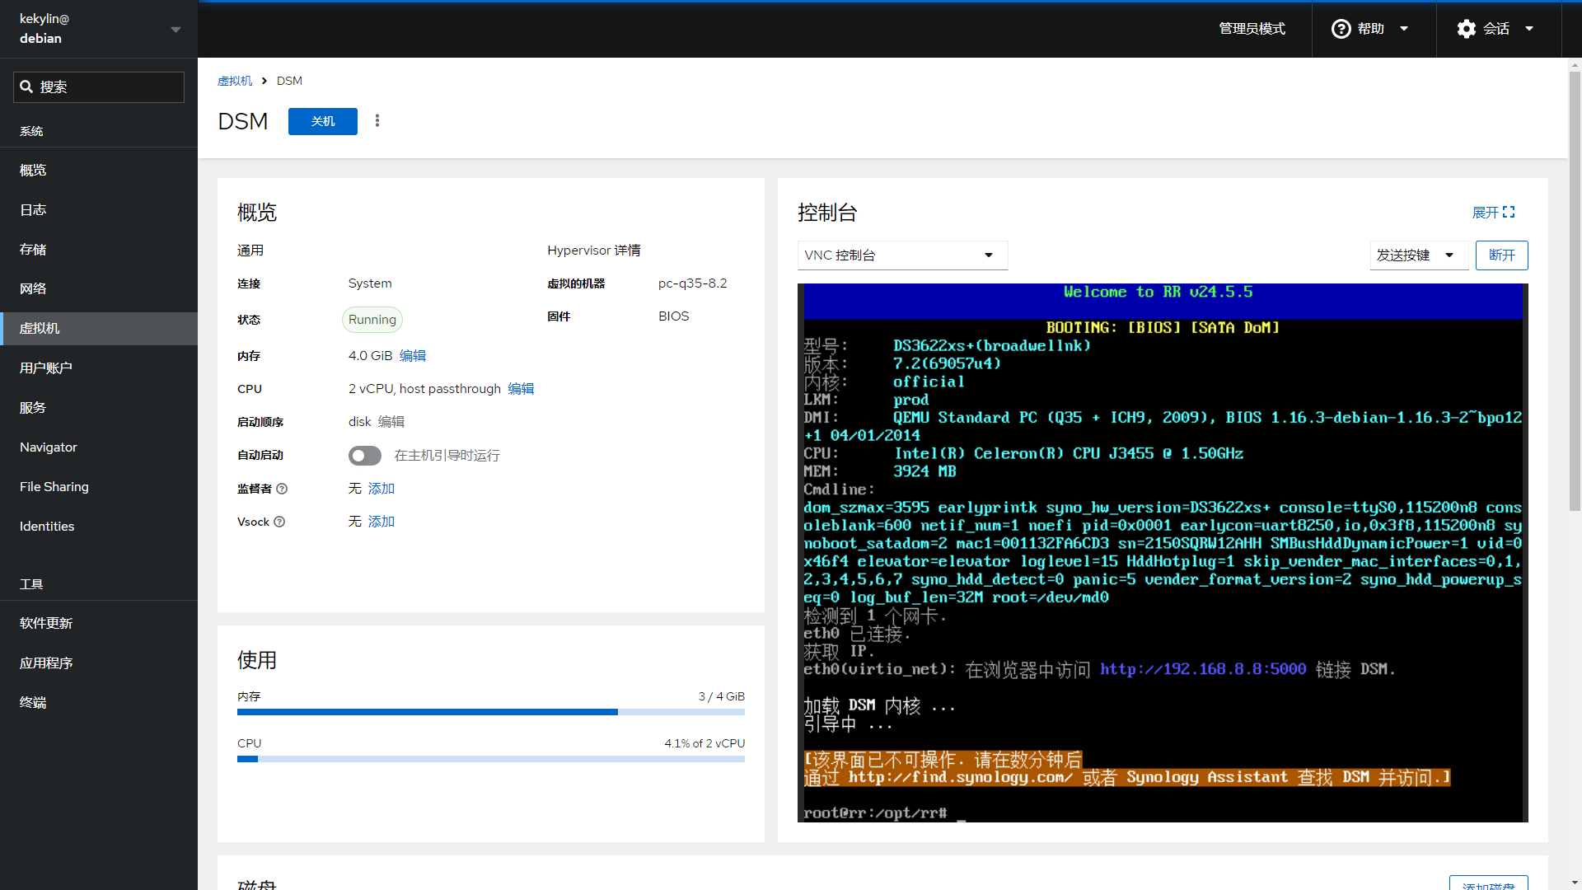Click the expand console fullscreen icon

tap(1509, 213)
